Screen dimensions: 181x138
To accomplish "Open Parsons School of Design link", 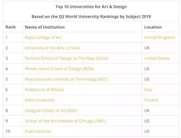I will coord(66,58).
